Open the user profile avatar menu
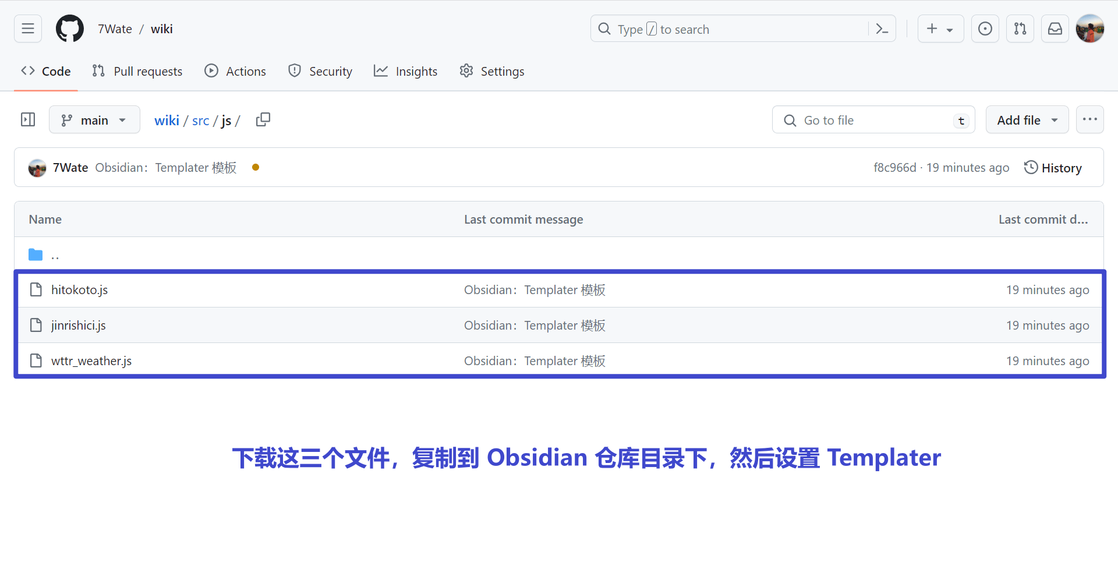The width and height of the screenshot is (1118, 562). pyautogui.click(x=1089, y=29)
